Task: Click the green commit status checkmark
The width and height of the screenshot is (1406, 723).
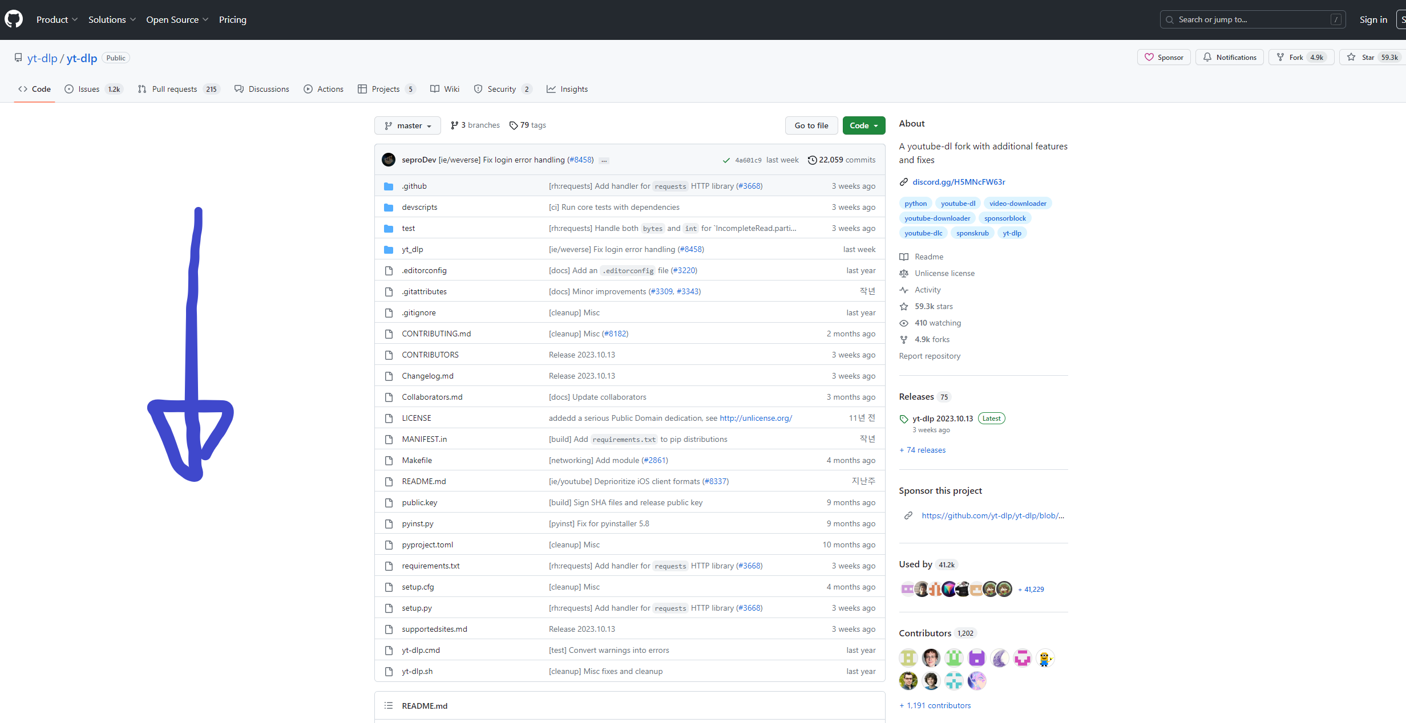Action: click(x=726, y=160)
